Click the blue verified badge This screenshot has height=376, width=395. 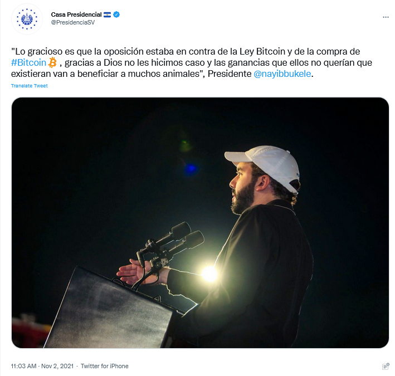(116, 14)
